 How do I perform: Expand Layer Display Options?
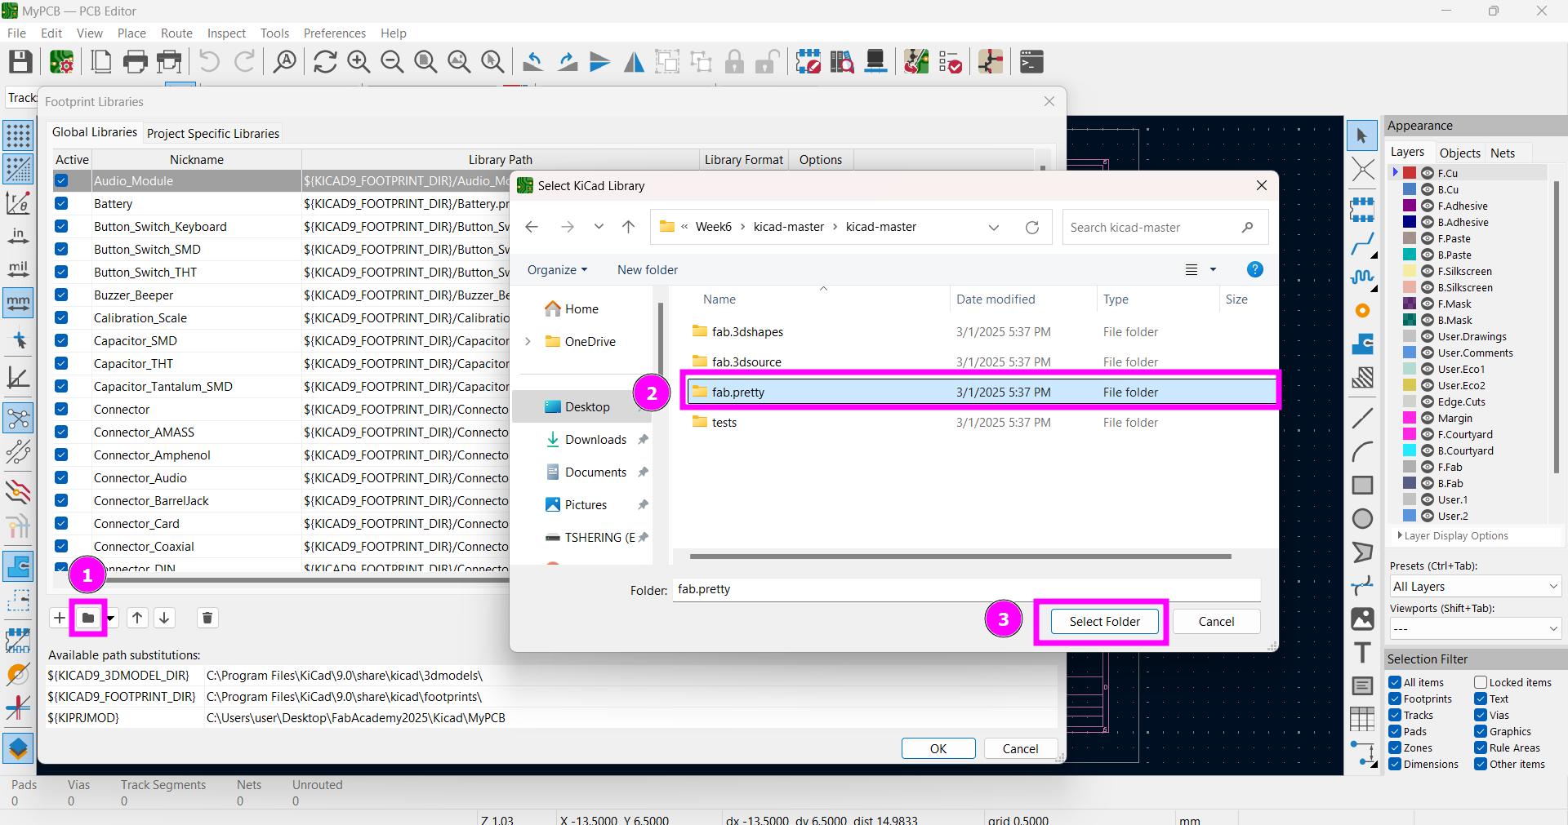pyautogui.click(x=1454, y=536)
